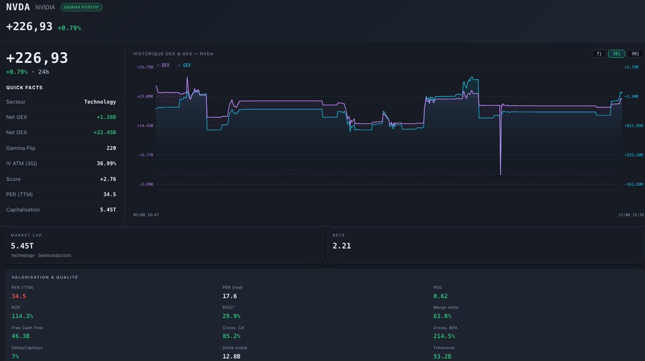Image resolution: width=645 pixels, height=361 pixels.
Task: Switch chart range to 7j
Action: pos(599,54)
